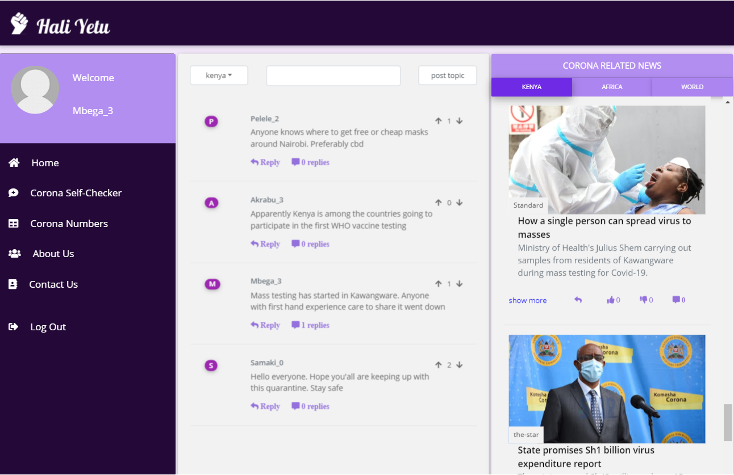Image resolution: width=734 pixels, height=475 pixels.
Task: Switch to the WORLD news tab
Action: tap(692, 87)
